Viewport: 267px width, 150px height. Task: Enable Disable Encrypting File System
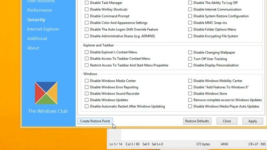click(x=190, y=36)
